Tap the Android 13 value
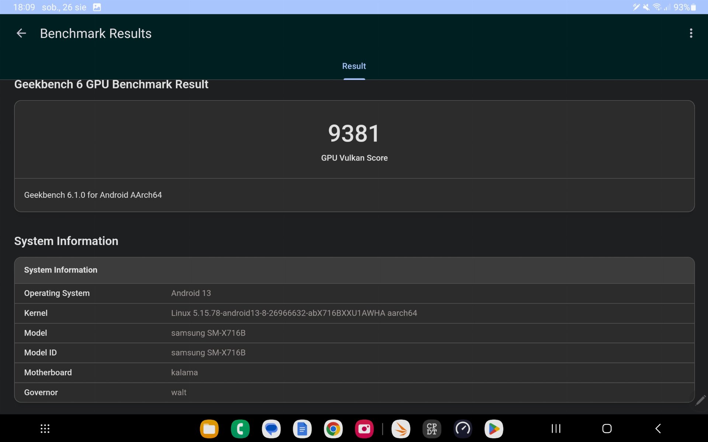Image resolution: width=708 pixels, height=442 pixels. (x=191, y=293)
